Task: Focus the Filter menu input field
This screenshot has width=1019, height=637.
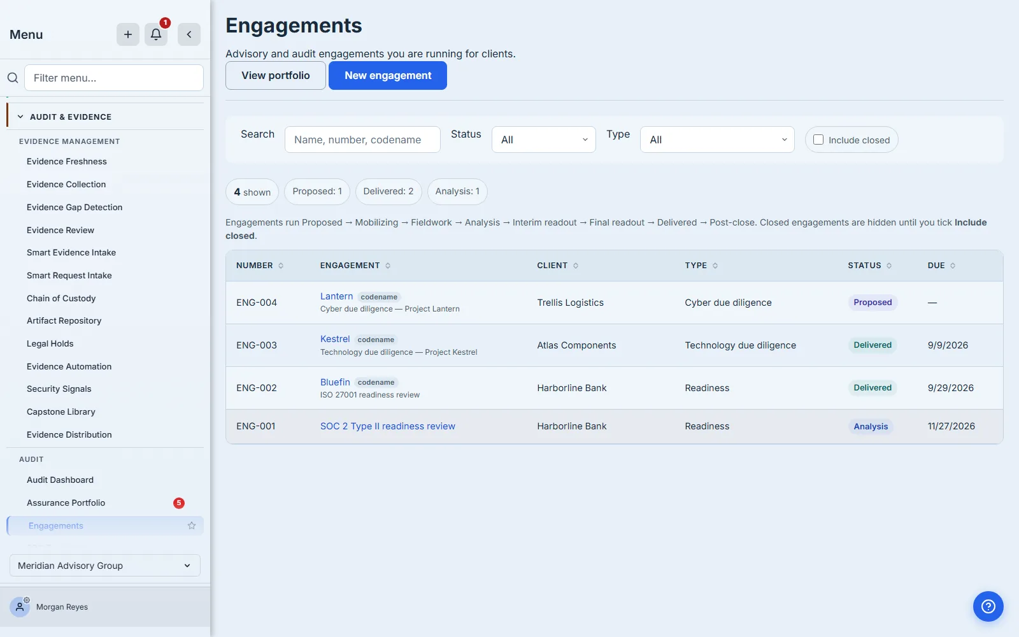Action: click(114, 78)
